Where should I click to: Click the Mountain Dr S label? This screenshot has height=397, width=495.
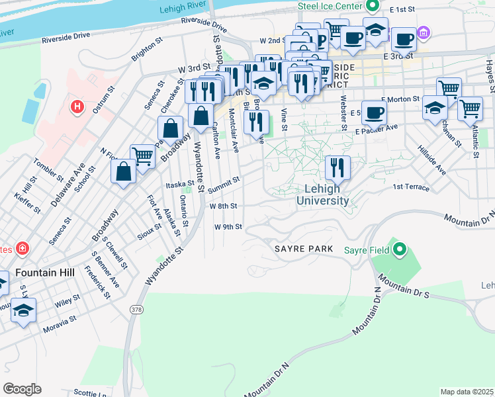(x=404, y=287)
